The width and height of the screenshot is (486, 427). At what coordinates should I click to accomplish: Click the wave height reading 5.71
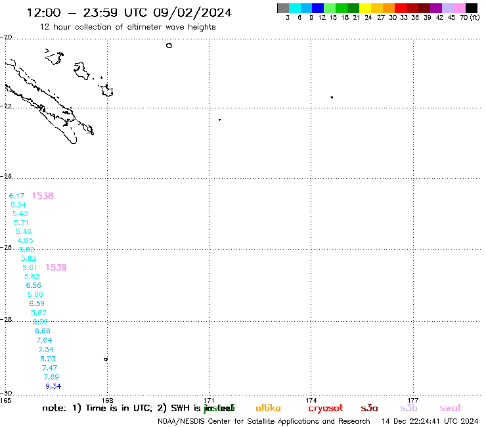coord(22,223)
